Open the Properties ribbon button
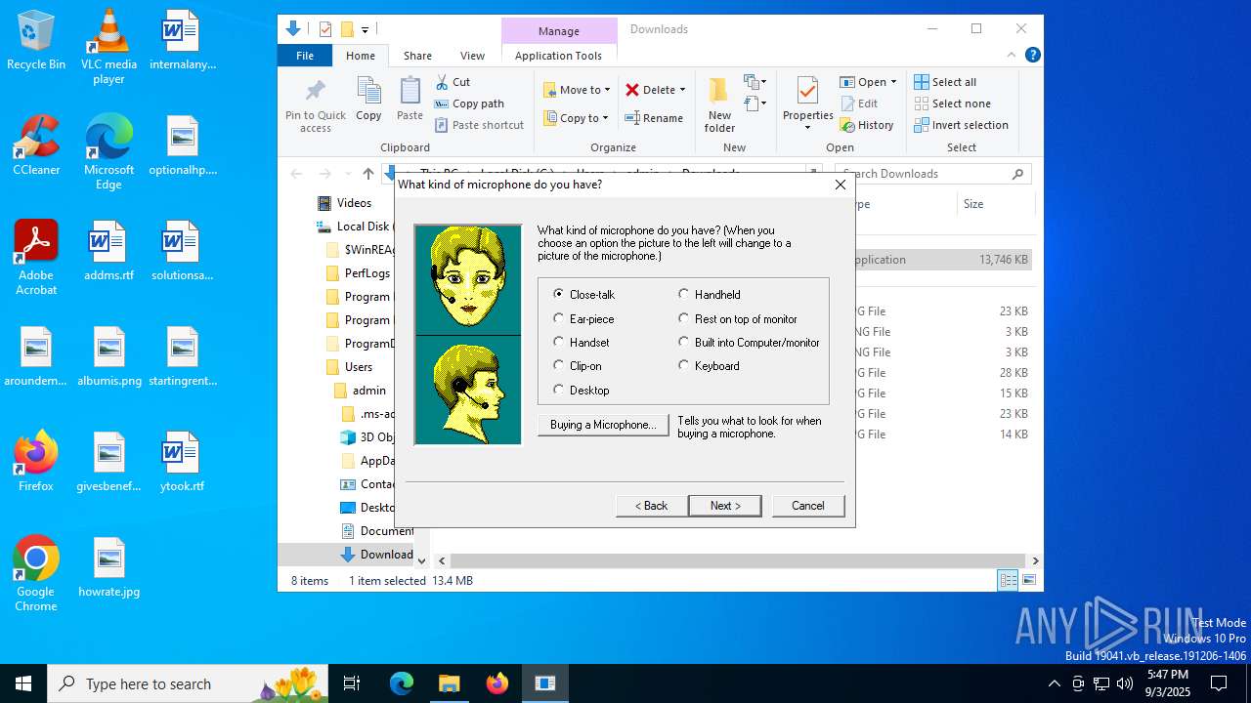1251x703 pixels. [x=807, y=105]
